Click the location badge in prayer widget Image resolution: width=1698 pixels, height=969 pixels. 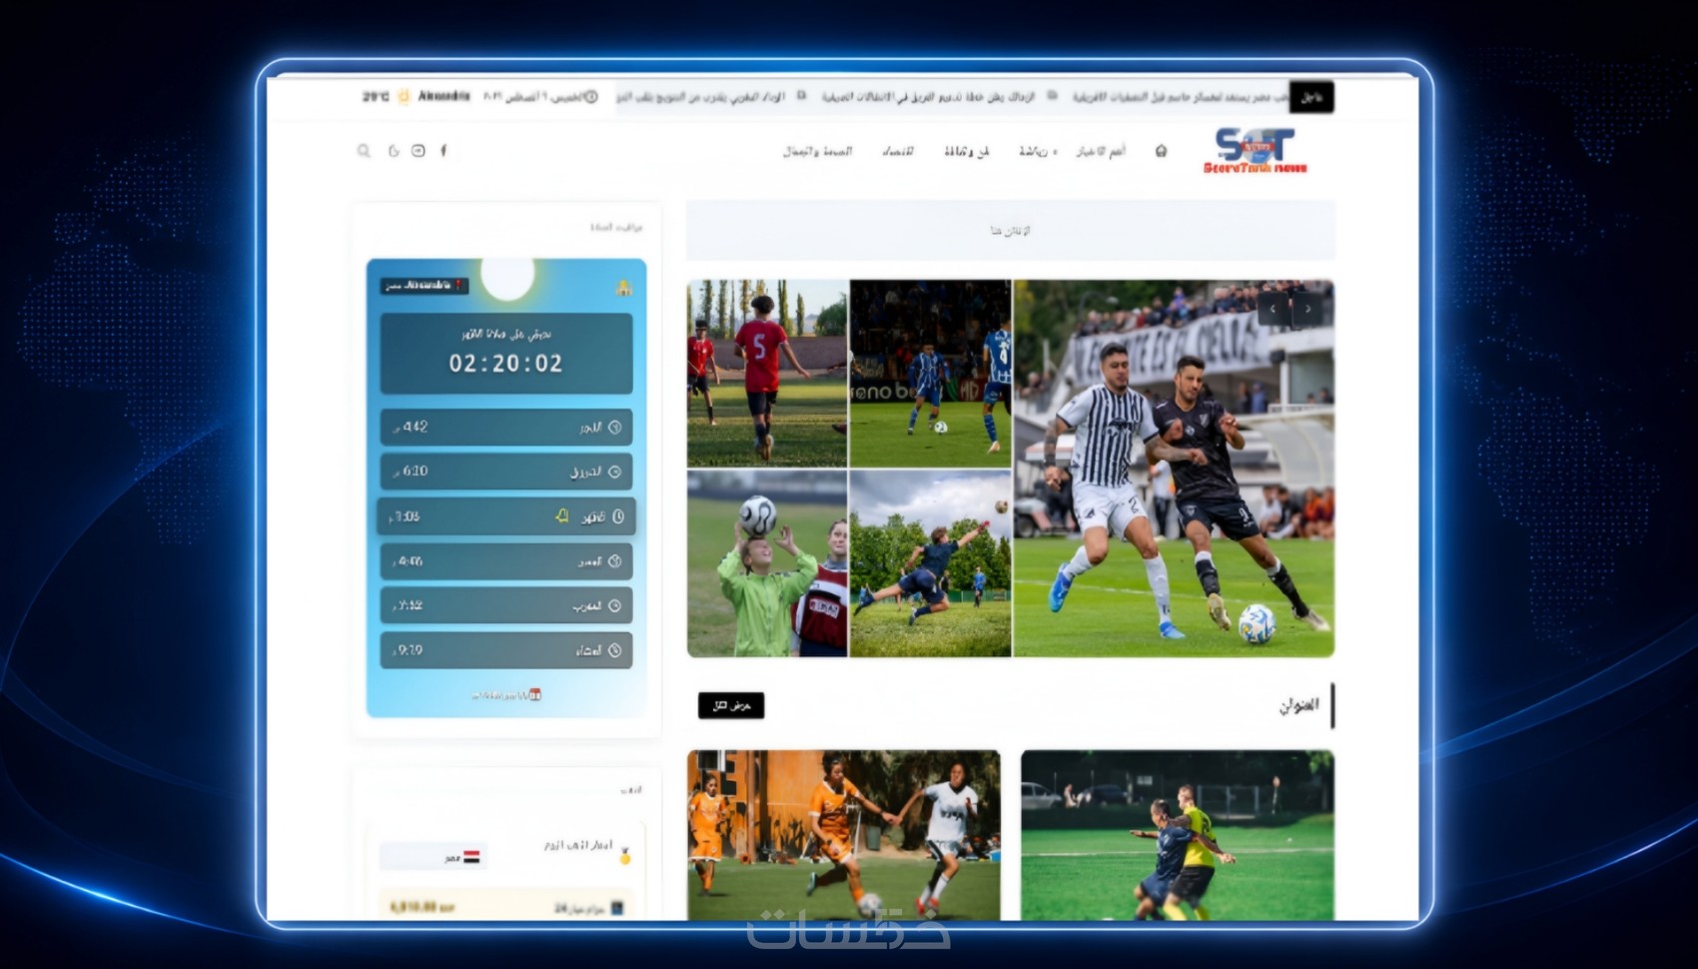click(x=424, y=286)
